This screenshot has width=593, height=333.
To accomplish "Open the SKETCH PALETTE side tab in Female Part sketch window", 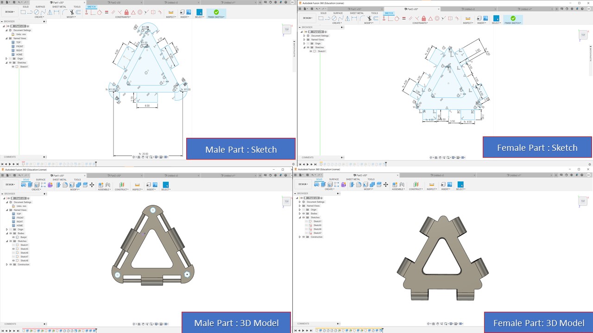I will 591,54.
